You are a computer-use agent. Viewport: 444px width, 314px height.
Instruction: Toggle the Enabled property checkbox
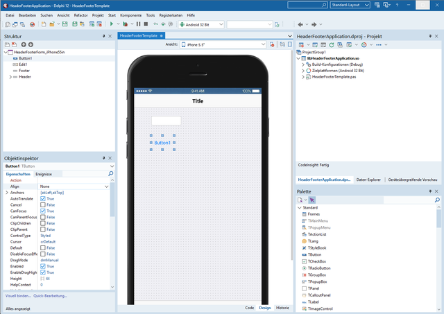tap(43, 266)
